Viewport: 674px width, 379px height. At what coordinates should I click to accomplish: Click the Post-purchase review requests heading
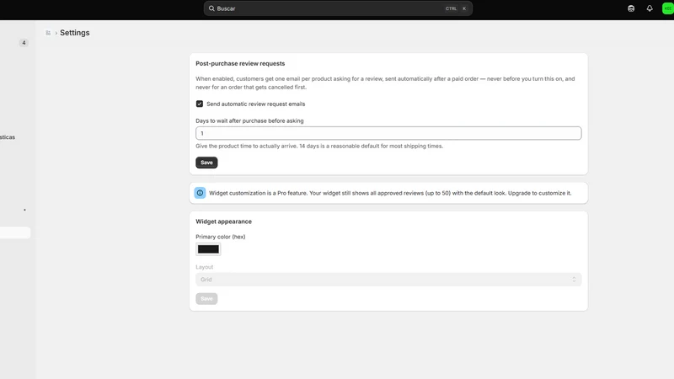click(x=240, y=63)
